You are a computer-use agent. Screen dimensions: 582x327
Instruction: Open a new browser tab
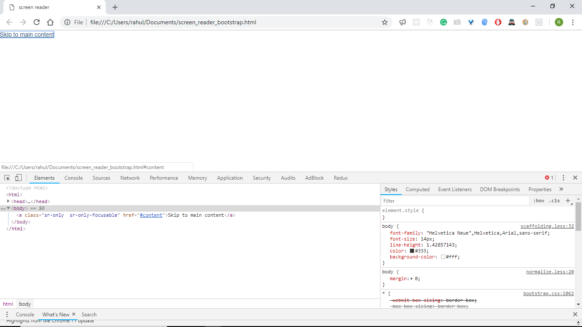tap(115, 7)
